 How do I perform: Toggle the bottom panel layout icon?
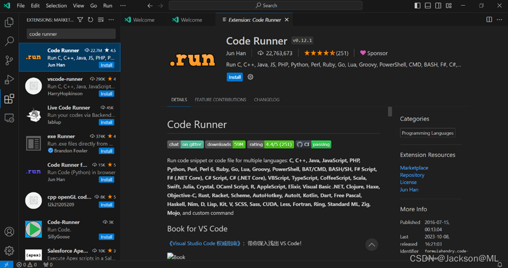(428, 5)
